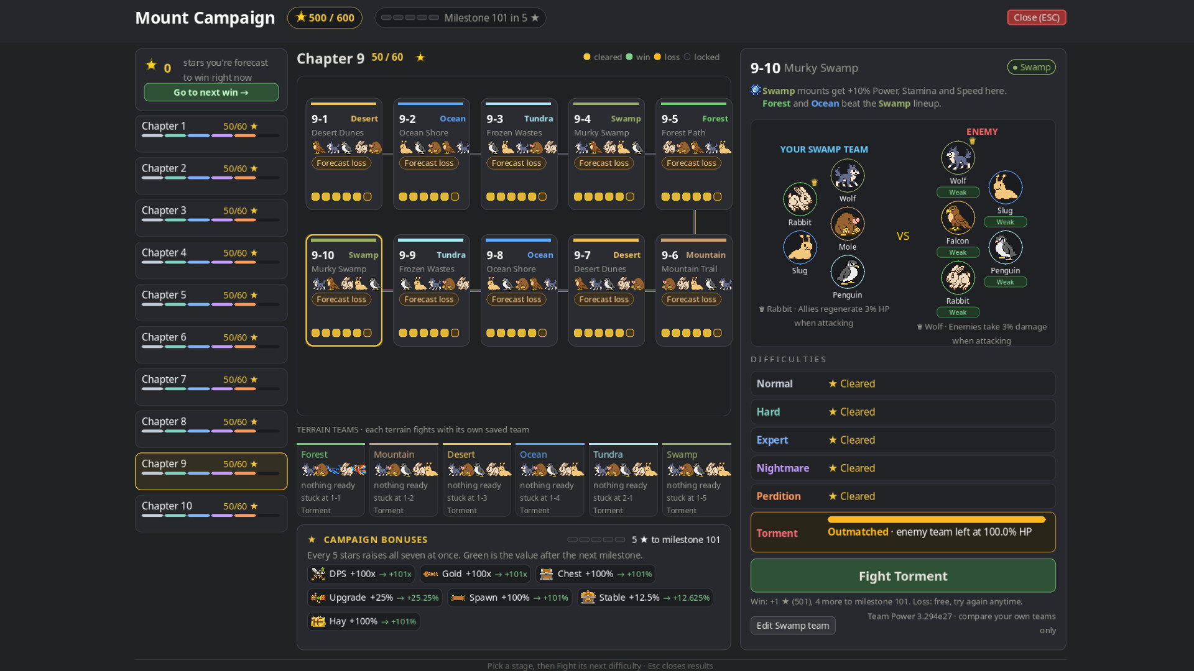Image resolution: width=1194 pixels, height=671 pixels.
Task: Open stage 9-4 Murky Swamp card
Action: click(607, 154)
